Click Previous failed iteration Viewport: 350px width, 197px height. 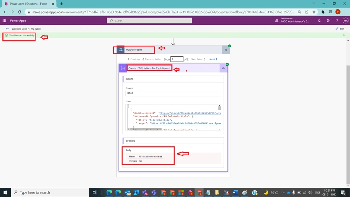(x=152, y=59)
